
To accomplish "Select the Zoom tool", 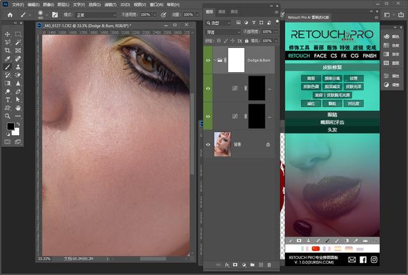I will [8, 116].
